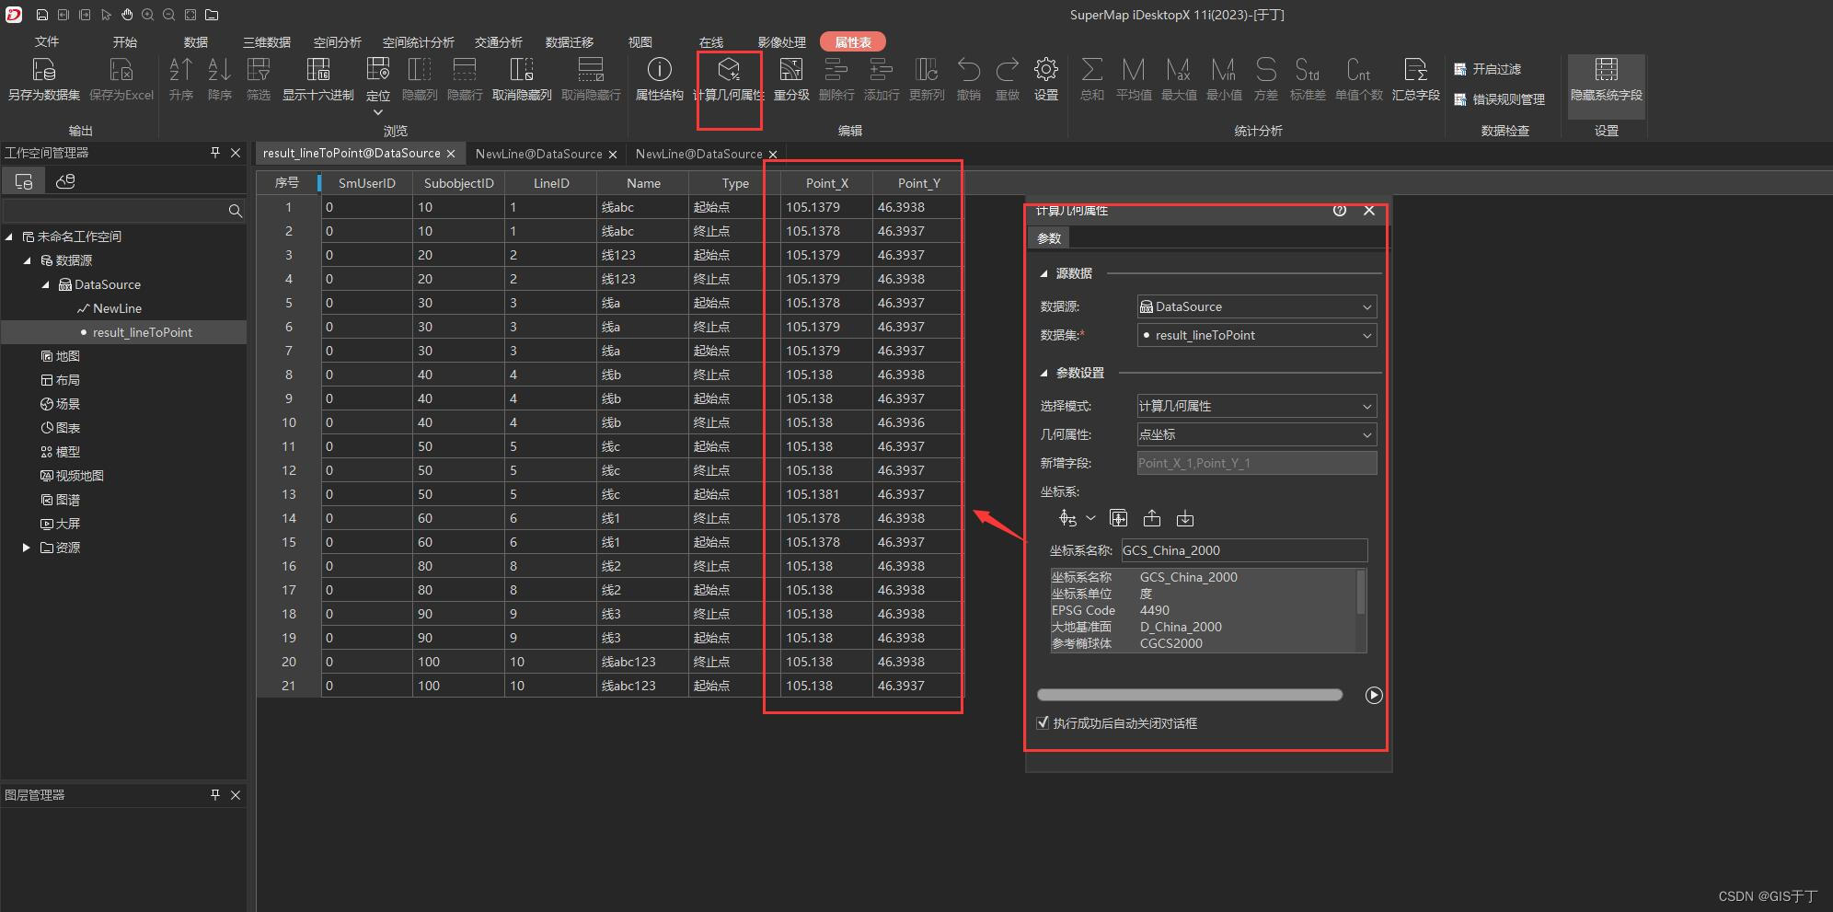Click the help icon in 计算几何属性 dialog
Image resolution: width=1833 pixels, height=912 pixels.
[1340, 211]
